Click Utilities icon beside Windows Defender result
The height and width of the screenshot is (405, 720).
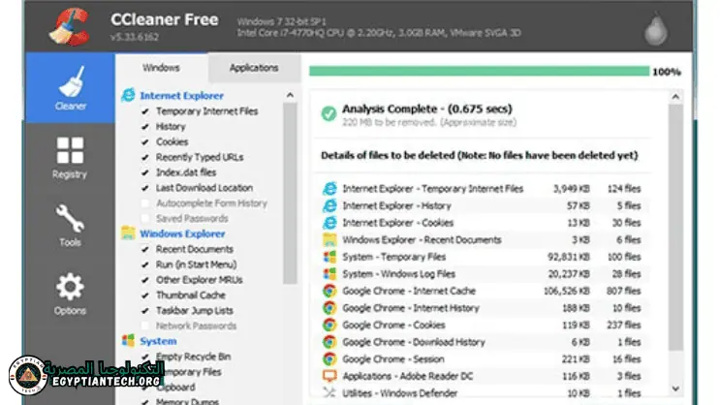329,393
